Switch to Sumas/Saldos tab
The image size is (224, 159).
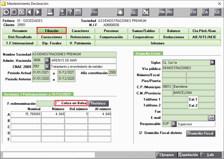pos(144,31)
